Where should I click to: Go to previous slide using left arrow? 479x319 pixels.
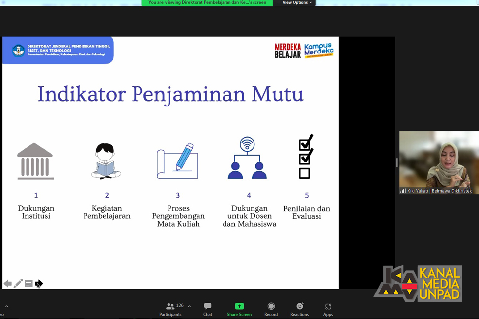(x=8, y=284)
